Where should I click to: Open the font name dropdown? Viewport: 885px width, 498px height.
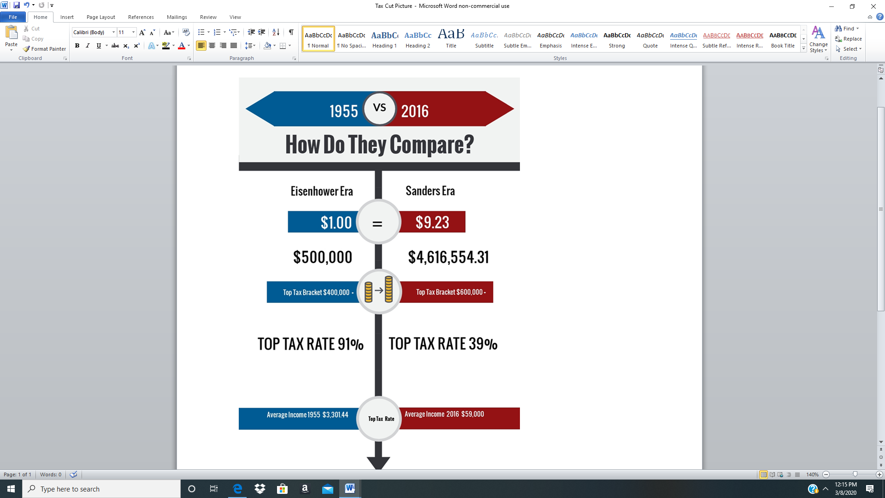[x=114, y=32]
